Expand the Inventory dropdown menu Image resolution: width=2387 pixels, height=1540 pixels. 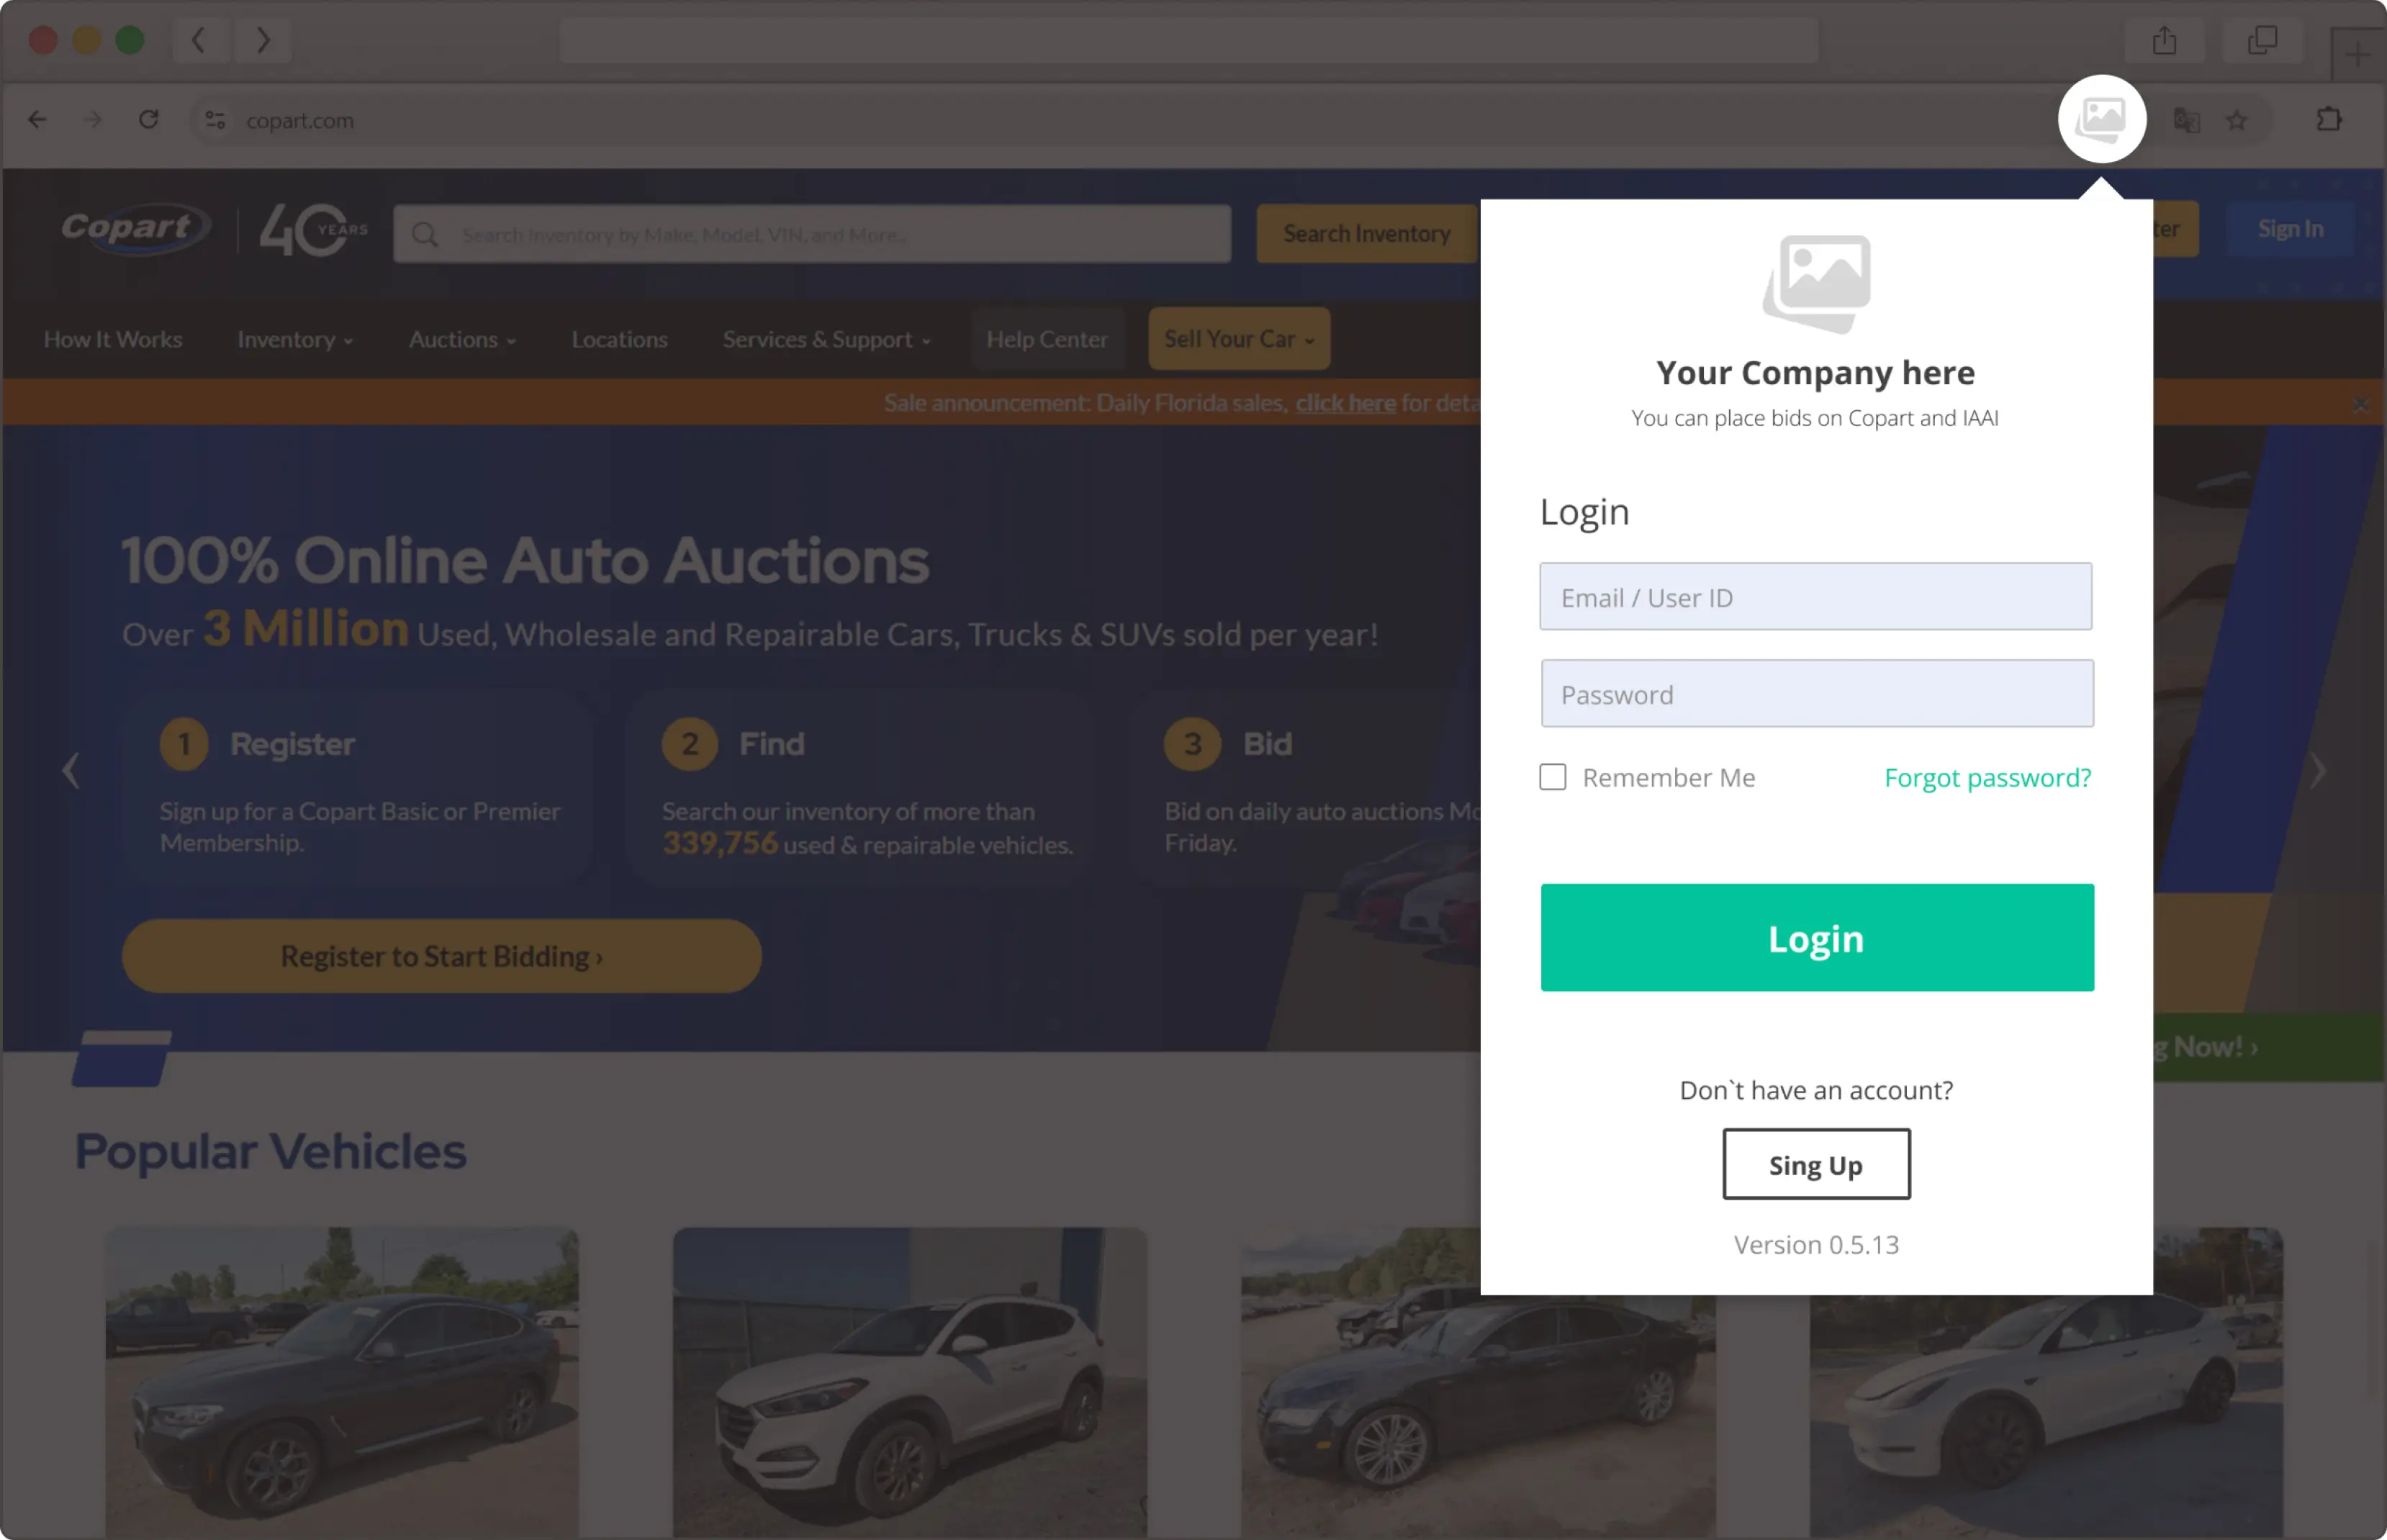click(294, 338)
